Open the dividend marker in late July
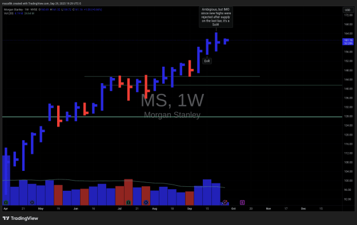 [x=146, y=202]
